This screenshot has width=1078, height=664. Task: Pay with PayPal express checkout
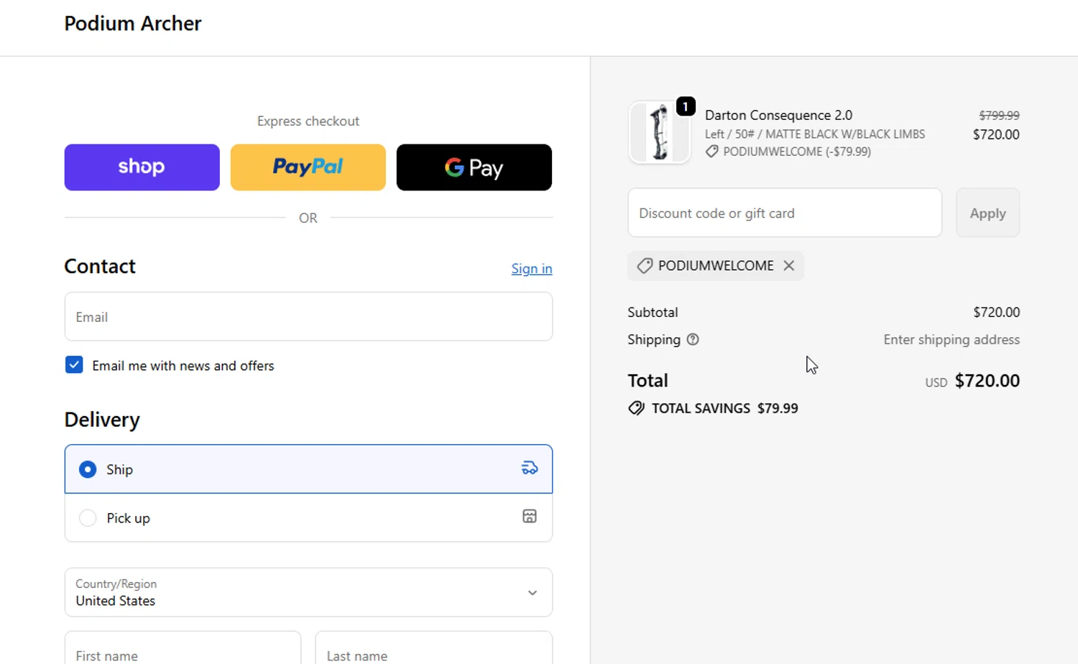[308, 167]
